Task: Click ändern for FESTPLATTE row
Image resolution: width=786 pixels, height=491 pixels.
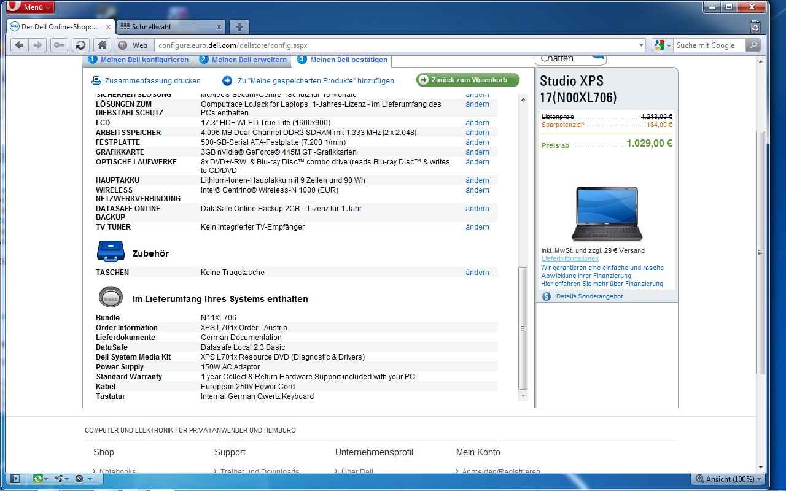Action: [477, 142]
